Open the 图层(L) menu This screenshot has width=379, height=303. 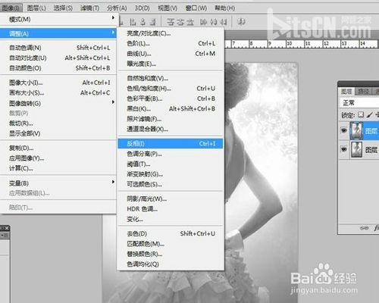[x=36, y=8]
